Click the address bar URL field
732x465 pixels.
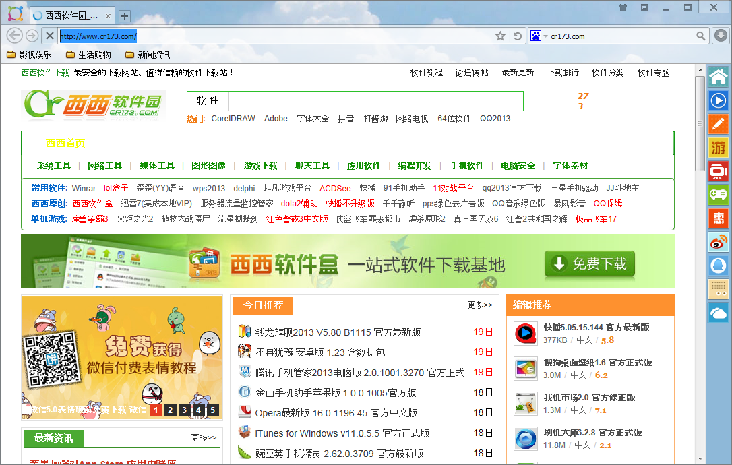coord(276,36)
